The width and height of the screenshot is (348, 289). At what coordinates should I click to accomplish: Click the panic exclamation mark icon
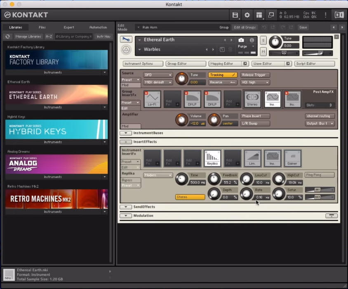(x=325, y=15)
